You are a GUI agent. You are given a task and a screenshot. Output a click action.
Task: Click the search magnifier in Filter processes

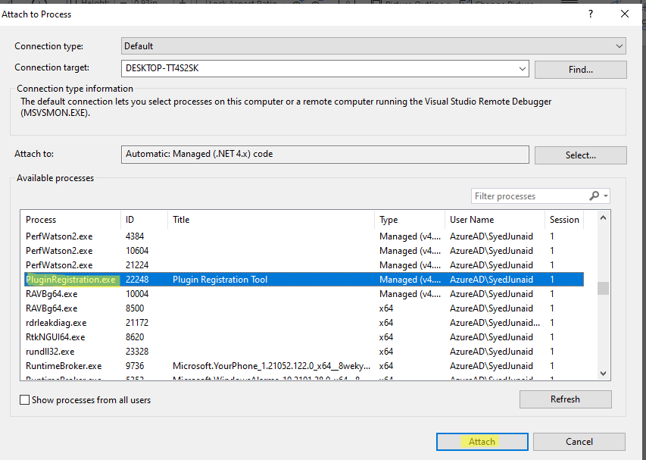[595, 196]
